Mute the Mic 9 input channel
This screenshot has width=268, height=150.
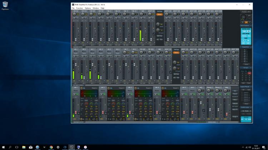pos(108,18)
